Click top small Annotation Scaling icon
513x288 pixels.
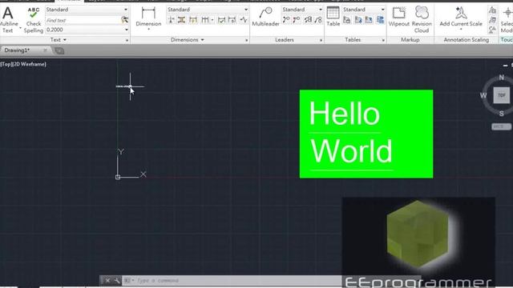(x=492, y=10)
